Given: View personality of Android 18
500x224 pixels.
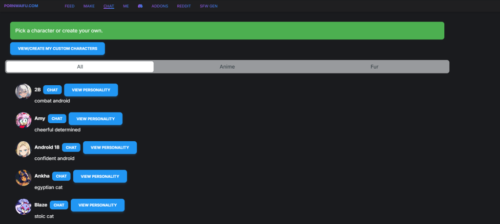Looking at the screenshot, I should 110,148.
